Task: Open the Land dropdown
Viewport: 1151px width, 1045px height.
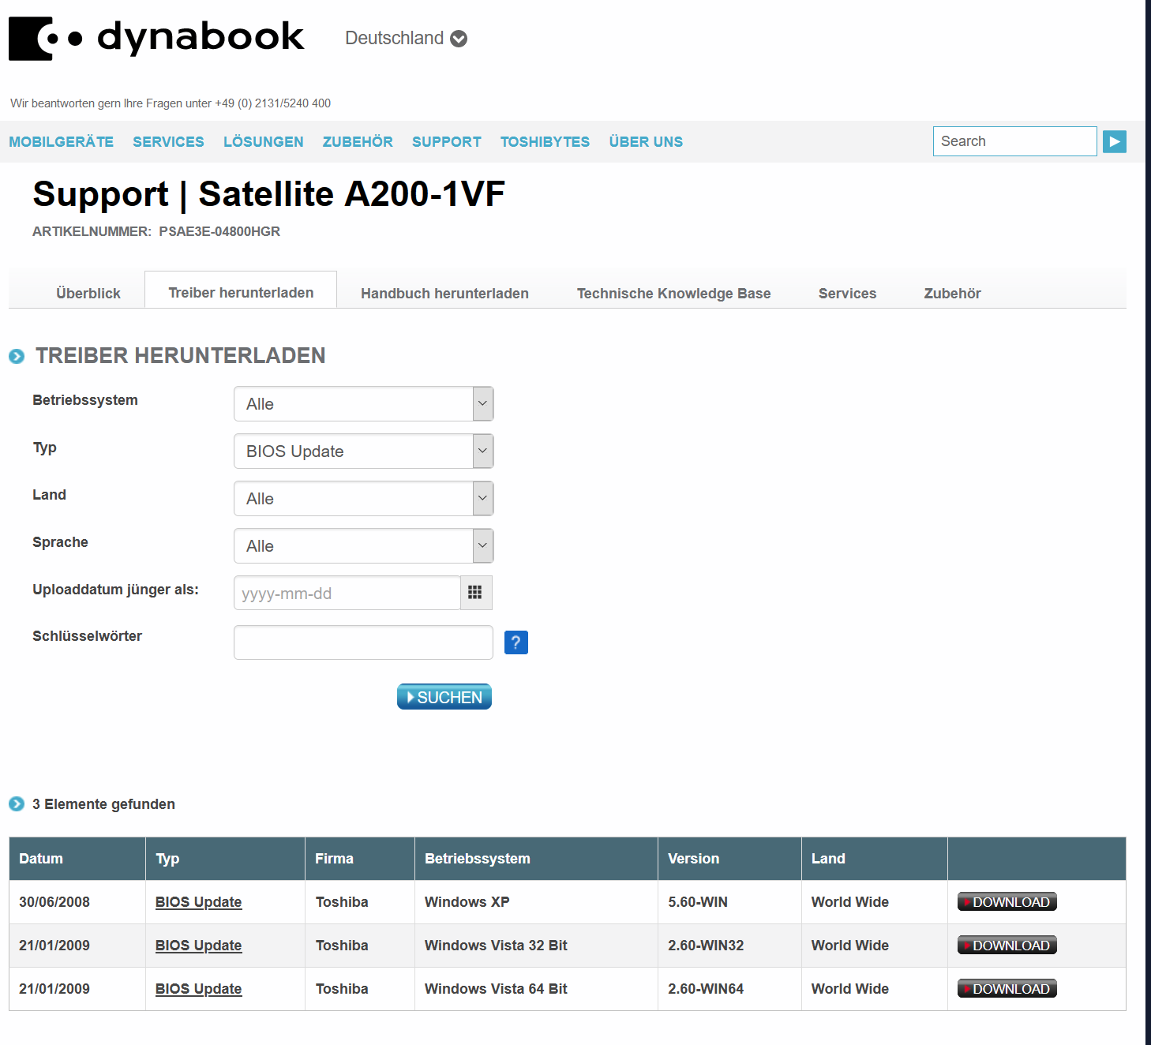Action: [x=363, y=499]
